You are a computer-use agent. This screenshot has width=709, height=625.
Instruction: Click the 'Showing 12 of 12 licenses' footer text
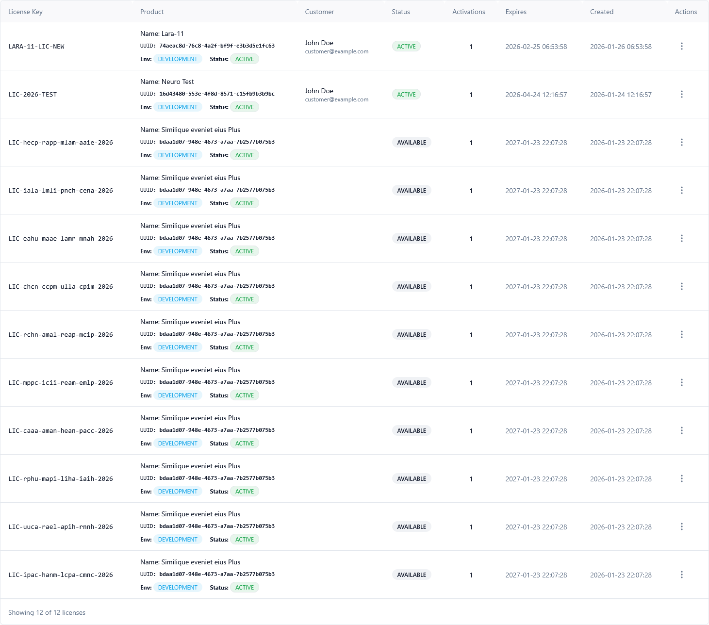click(x=46, y=612)
